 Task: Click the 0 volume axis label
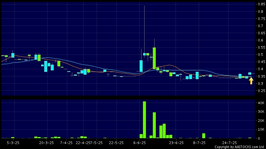click(x=259, y=138)
